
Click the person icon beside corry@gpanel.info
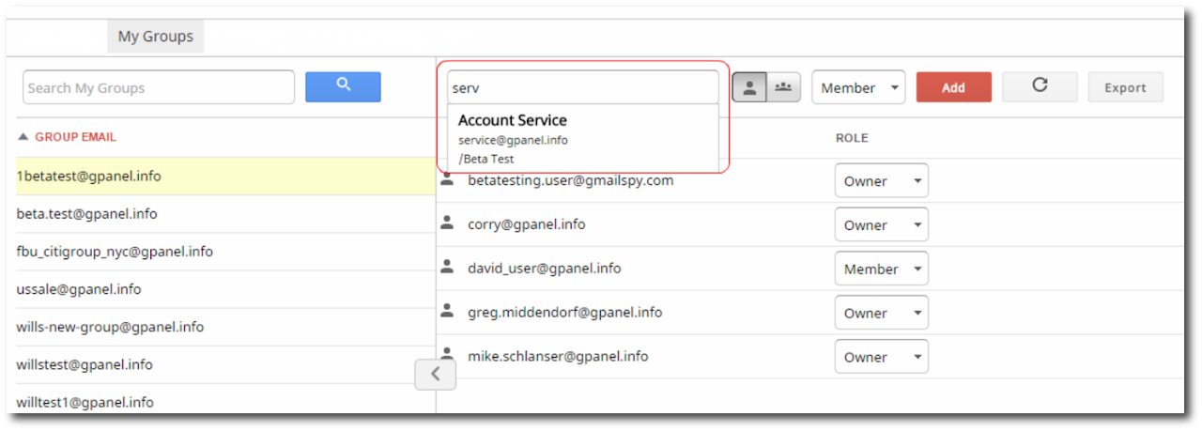(x=448, y=223)
